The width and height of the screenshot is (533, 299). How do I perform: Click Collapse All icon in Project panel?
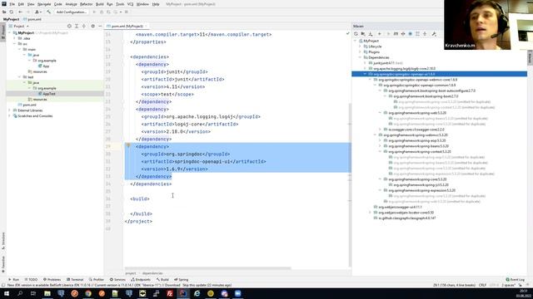[83, 26]
